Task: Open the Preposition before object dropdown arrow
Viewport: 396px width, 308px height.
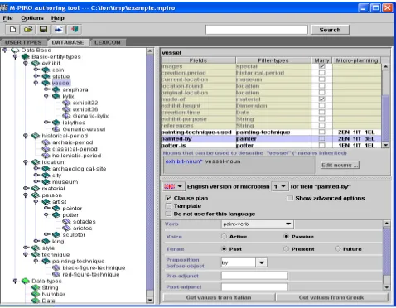Action: (x=262, y=262)
